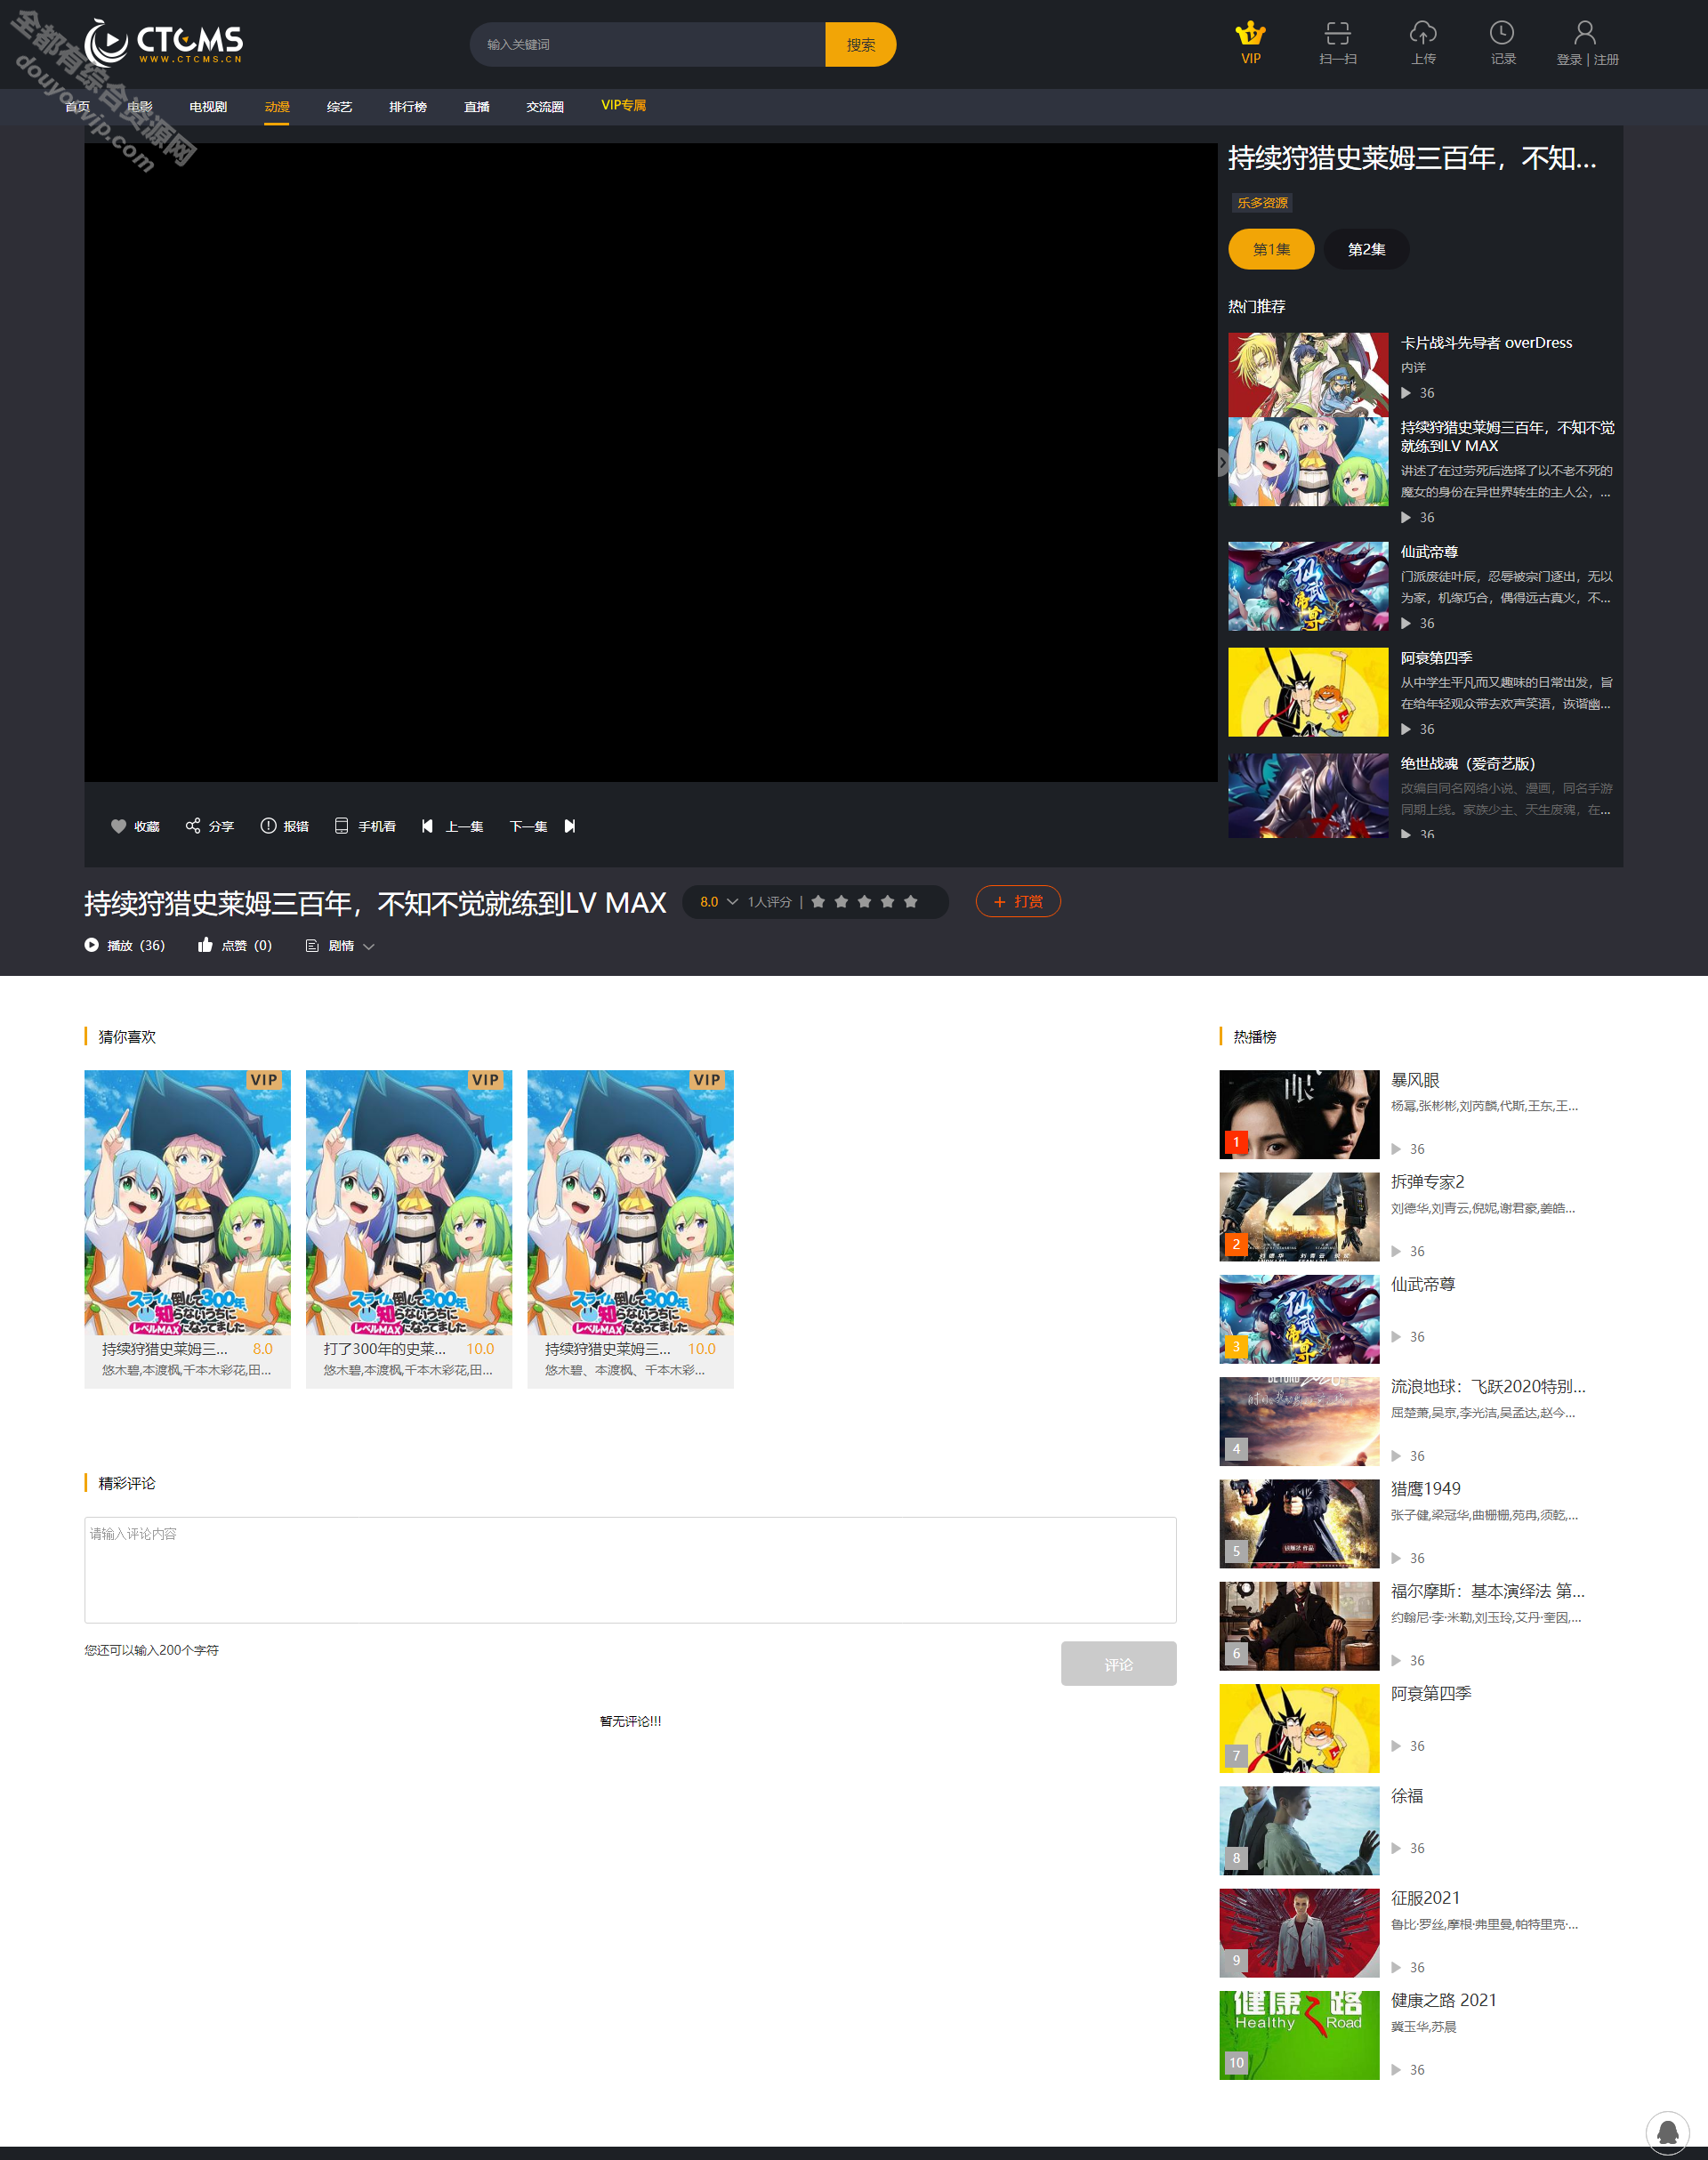Image resolution: width=1708 pixels, height=2160 pixels.
Task: Click the CTCMS logo
Action: [x=164, y=42]
